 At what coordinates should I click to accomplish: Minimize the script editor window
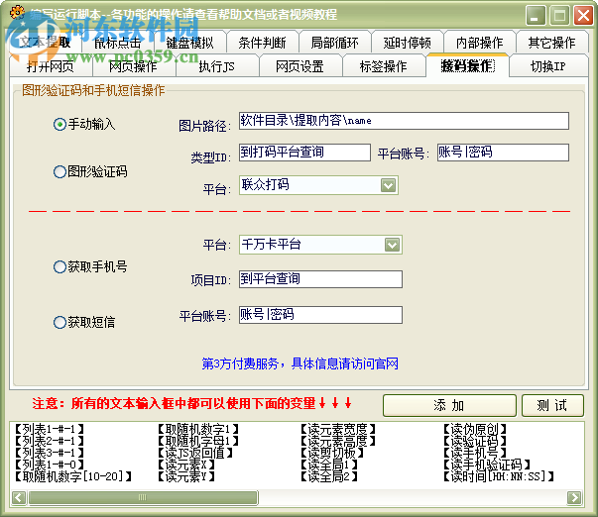[536, 16]
